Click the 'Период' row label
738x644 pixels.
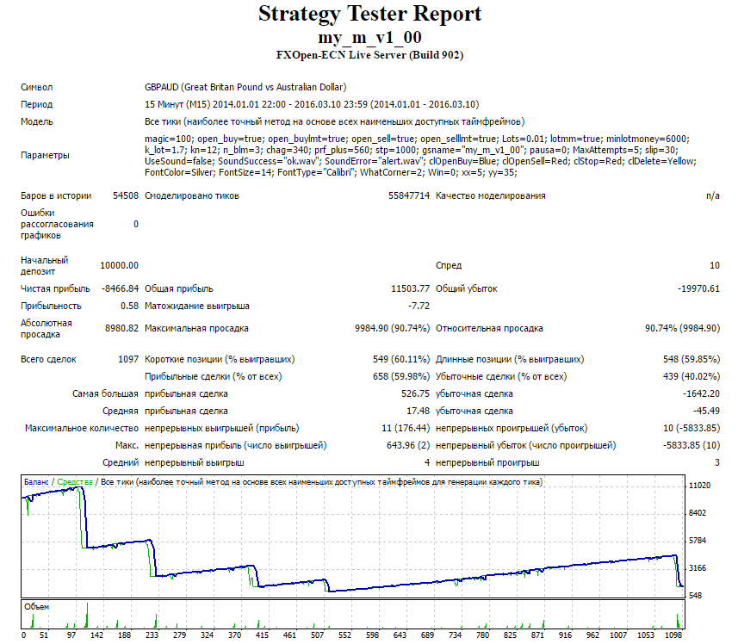pos(37,104)
